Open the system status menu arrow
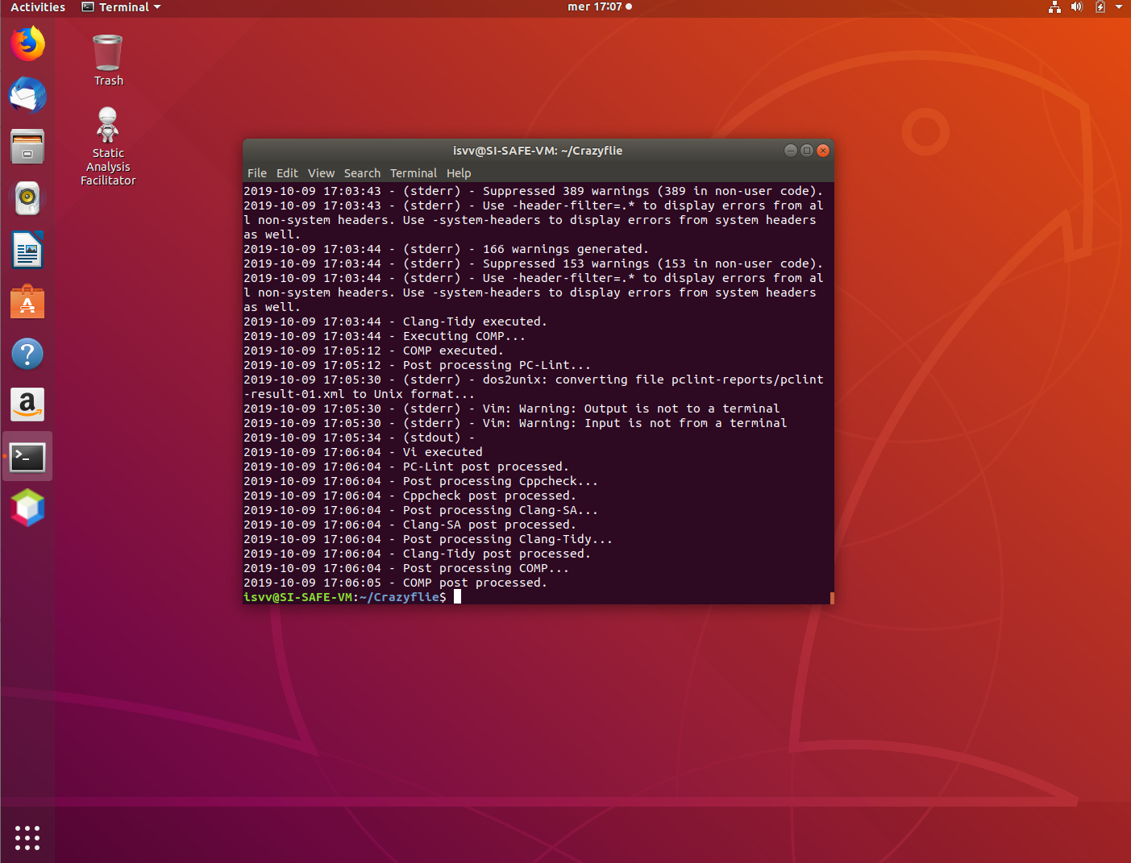 coord(1119,7)
